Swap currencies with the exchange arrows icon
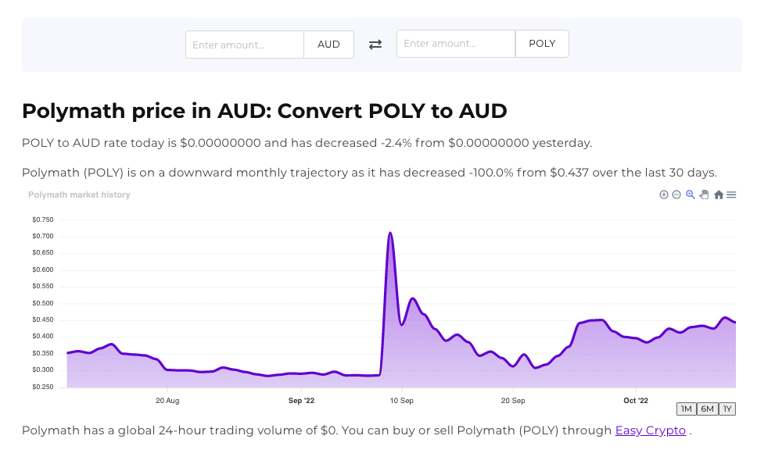This screenshot has width=757, height=457. (x=375, y=45)
